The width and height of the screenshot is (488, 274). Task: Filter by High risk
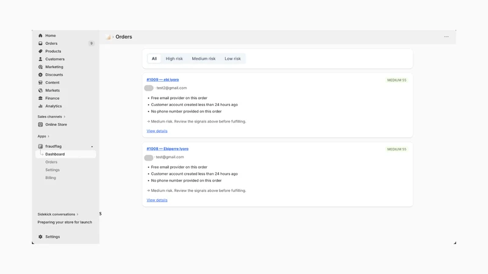[174, 58]
